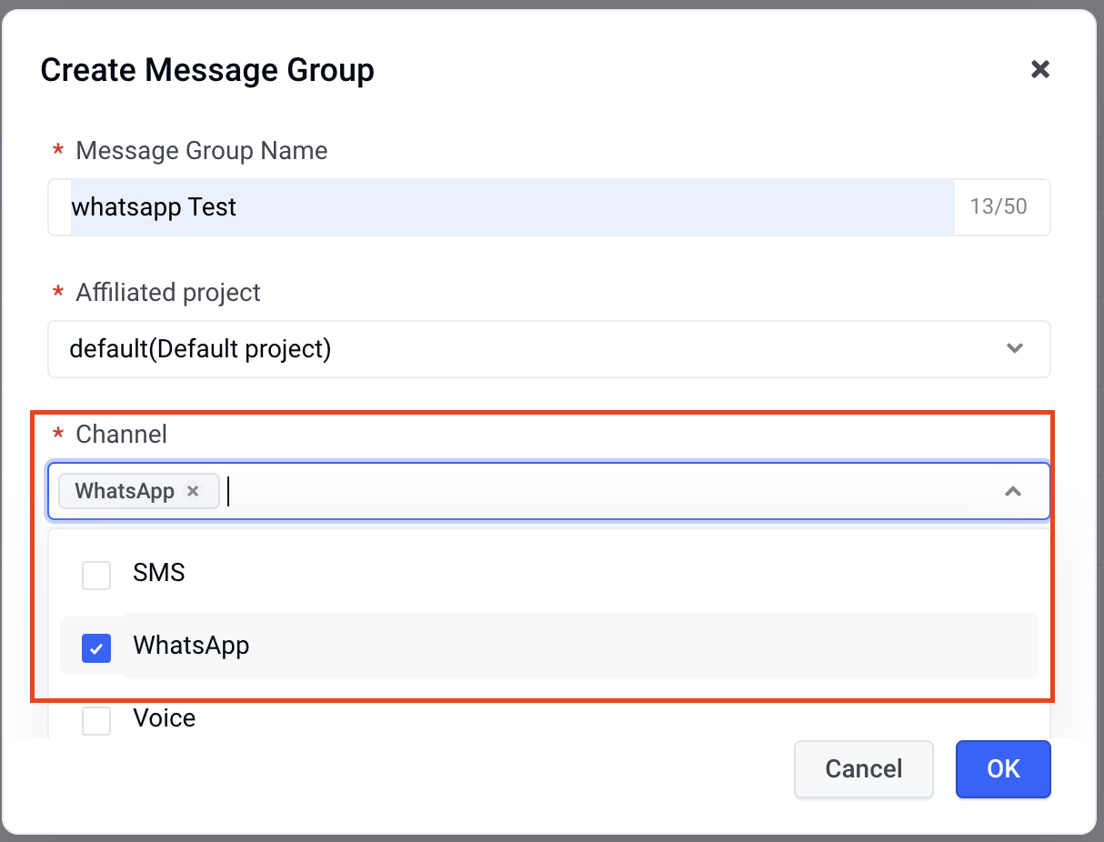Collapse the Channel list using up chevron
This screenshot has width=1104, height=842.
(1012, 491)
